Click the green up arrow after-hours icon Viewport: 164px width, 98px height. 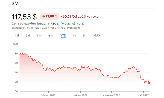pyautogui.click(x=63, y=24)
